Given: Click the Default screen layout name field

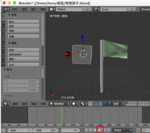Looking at the screenshot, I should (x=69, y=9).
